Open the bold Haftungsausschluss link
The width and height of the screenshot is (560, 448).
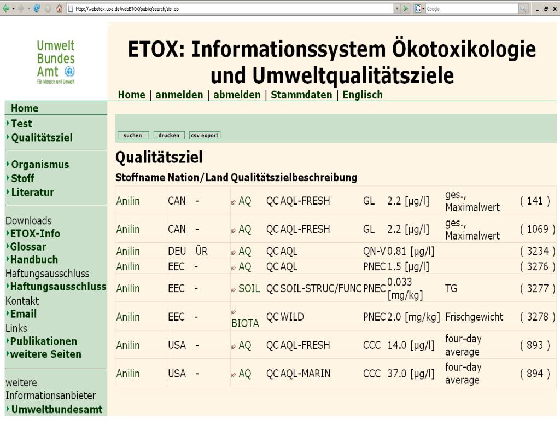point(58,287)
